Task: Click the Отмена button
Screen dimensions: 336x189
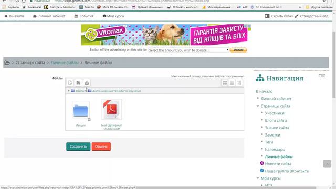Action: tap(101, 146)
